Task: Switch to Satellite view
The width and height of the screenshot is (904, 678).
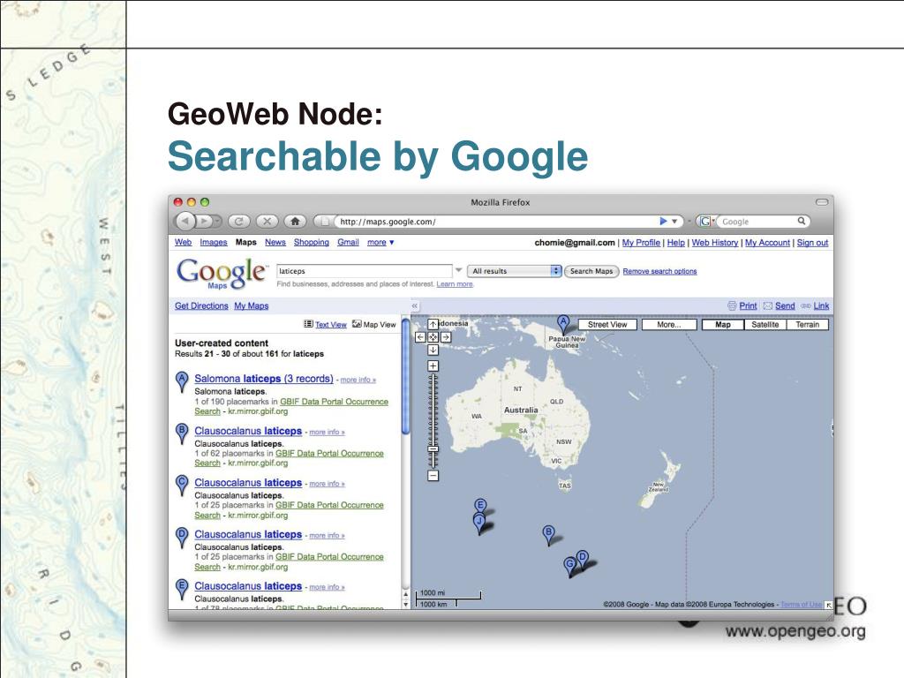Action: 765,325
